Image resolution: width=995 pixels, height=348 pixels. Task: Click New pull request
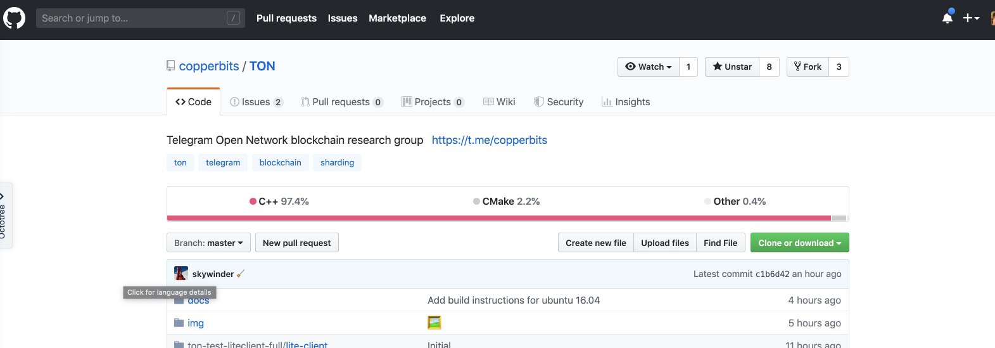296,243
